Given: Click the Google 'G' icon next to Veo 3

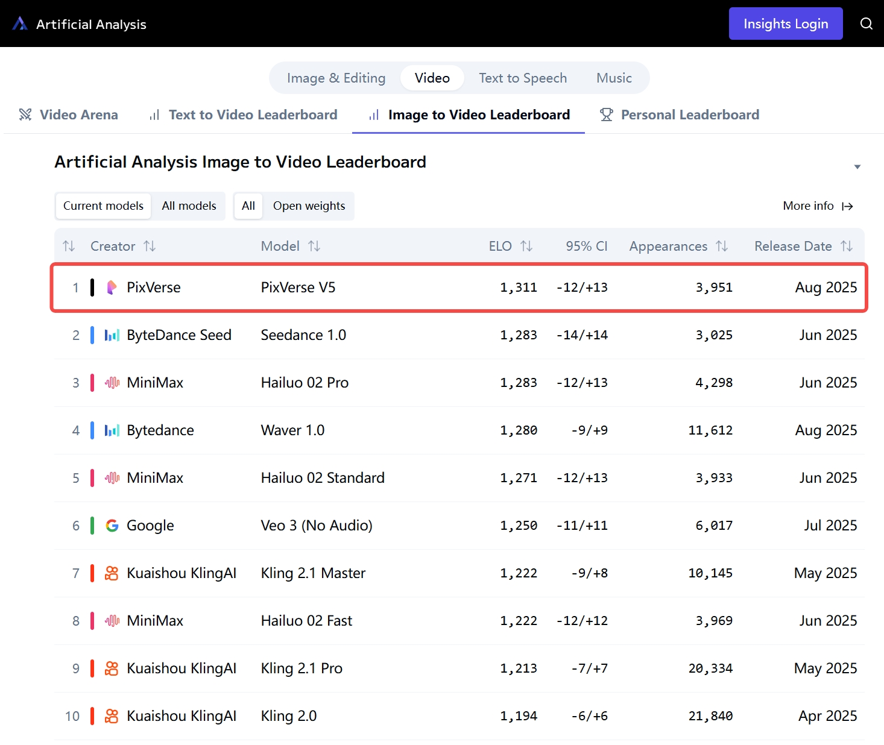Looking at the screenshot, I should [x=112, y=525].
